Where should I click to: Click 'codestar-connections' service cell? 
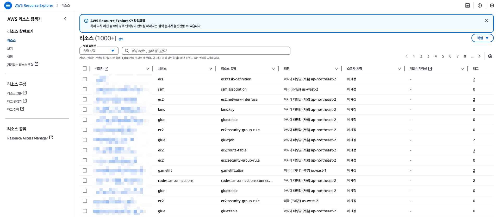click(176, 181)
